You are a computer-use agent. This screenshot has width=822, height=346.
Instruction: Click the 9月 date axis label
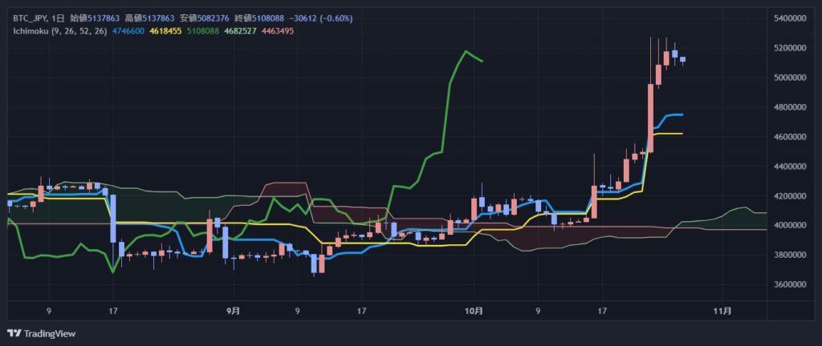point(234,311)
